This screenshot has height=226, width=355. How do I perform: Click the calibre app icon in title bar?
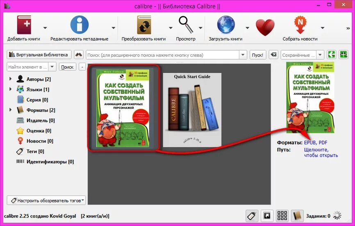[x=7, y=6]
